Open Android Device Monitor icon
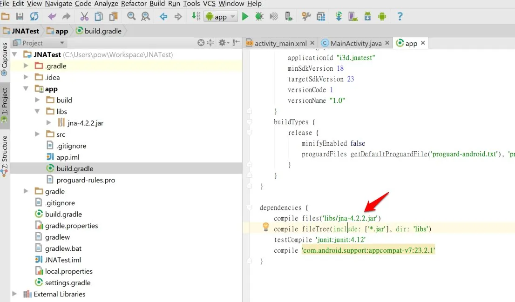Screen dimensions: 515x302 point(382,16)
